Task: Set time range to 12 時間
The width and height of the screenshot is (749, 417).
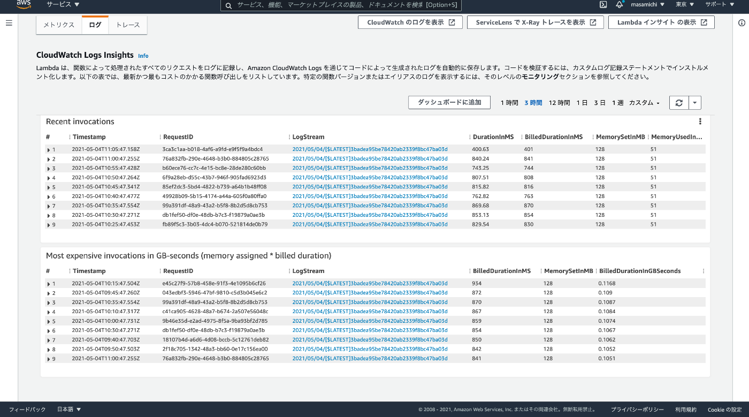Action: 560,103
